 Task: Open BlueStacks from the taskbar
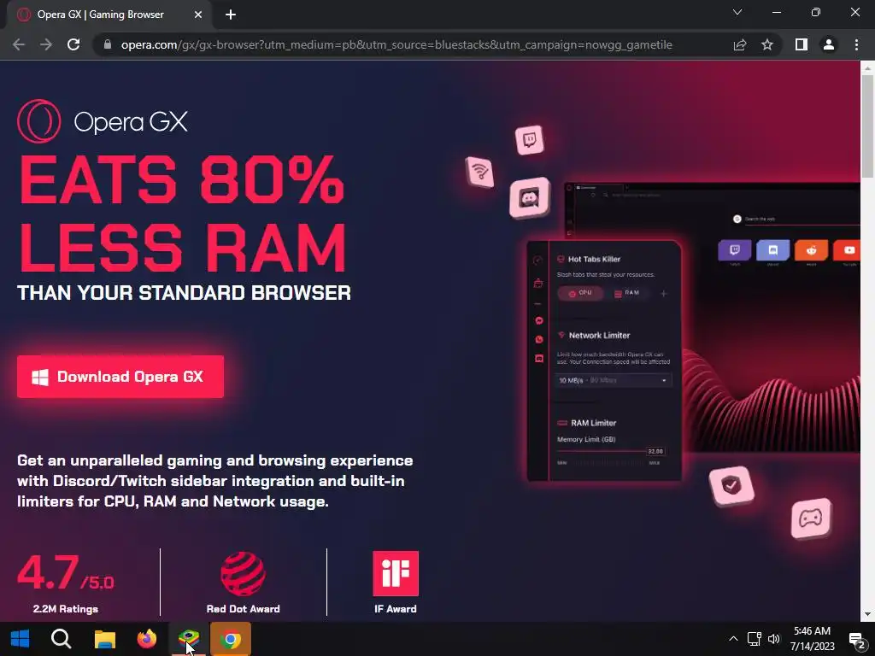coord(189,639)
